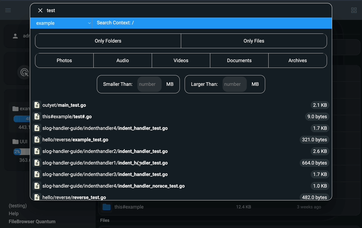This screenshot has width=362, height=228.
Task: Click the 2% storage usage bar
Action: click(x=17, y=152)
